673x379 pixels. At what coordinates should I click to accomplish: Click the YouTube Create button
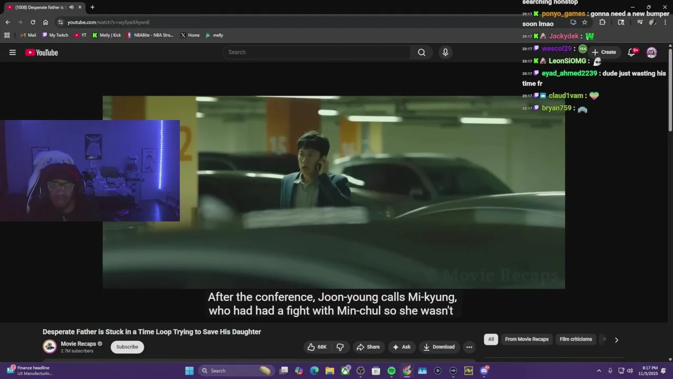click(604, 52)
